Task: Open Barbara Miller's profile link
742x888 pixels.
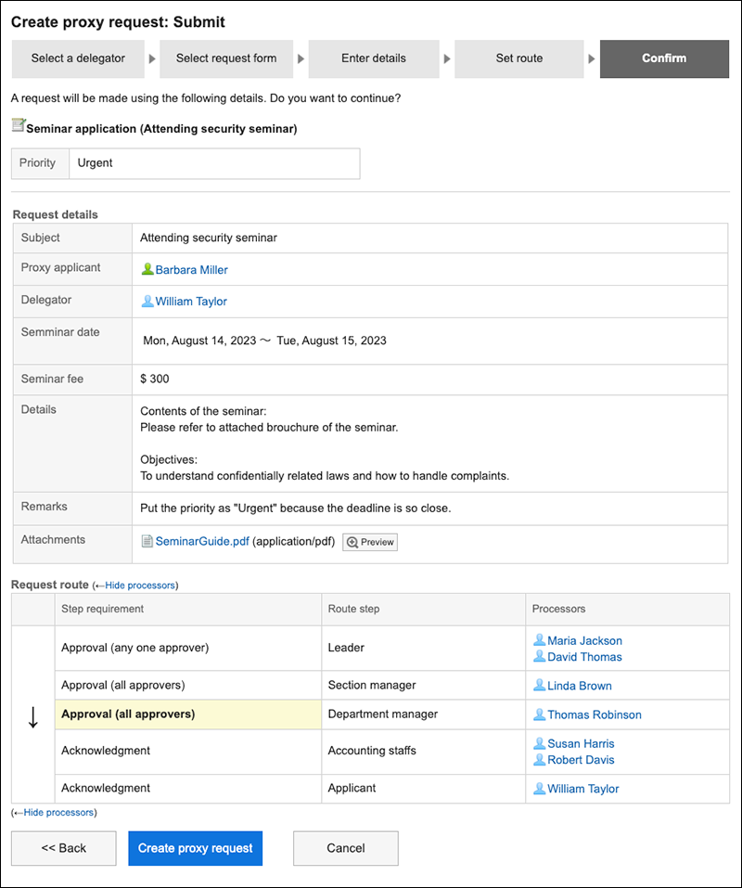Action: point(191,270)
